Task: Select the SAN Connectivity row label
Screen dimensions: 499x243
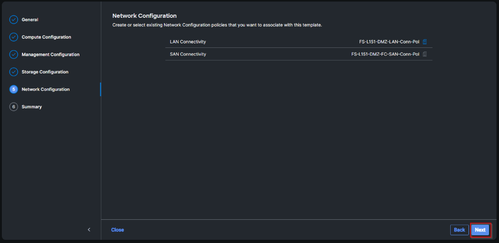Action: 188,54
